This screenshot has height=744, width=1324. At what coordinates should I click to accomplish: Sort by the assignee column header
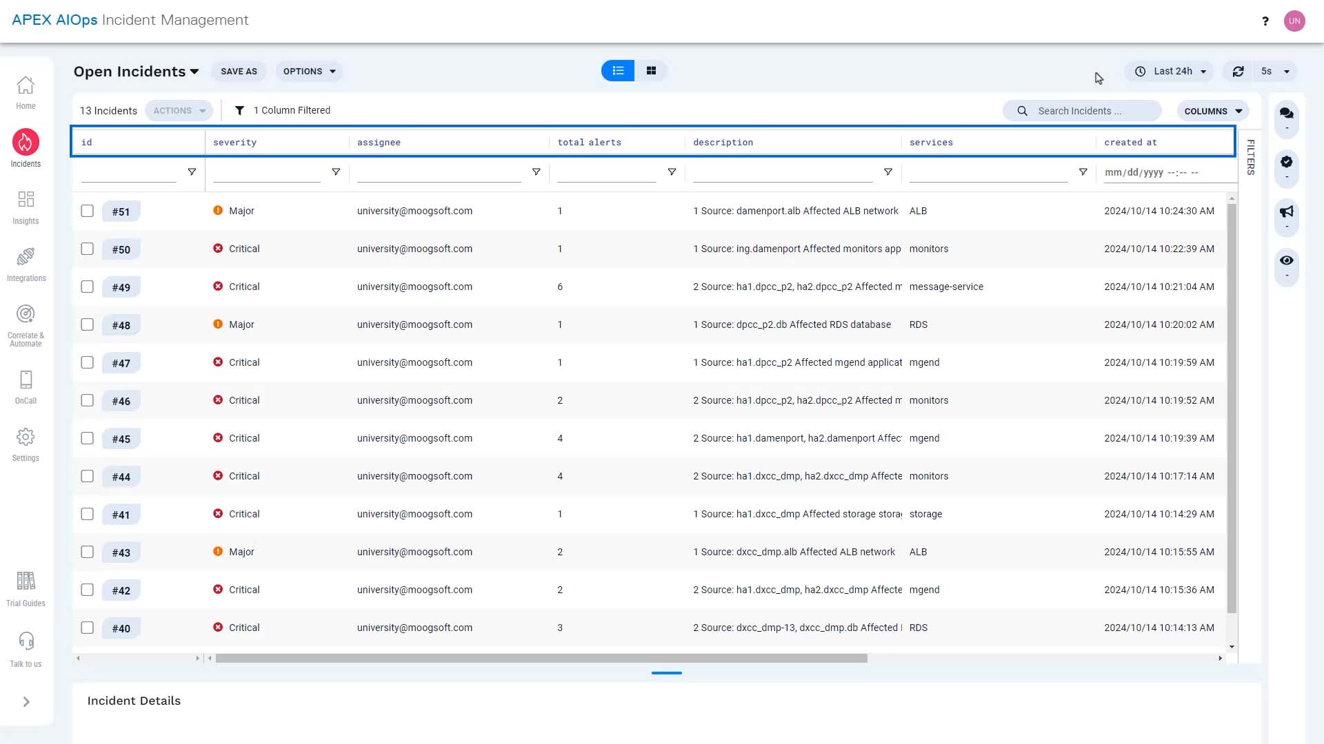(379, 143)
